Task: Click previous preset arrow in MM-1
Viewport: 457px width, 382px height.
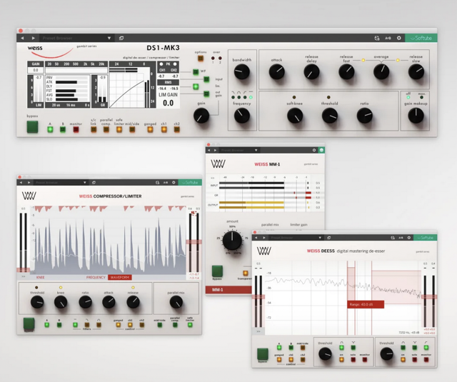Action: pyautogui.click(x=209, y=150)
